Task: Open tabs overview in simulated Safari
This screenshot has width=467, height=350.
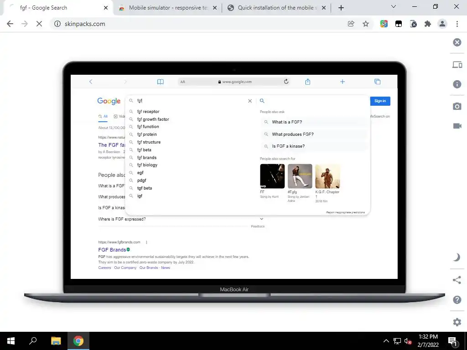Action: (x=377, y=82)
